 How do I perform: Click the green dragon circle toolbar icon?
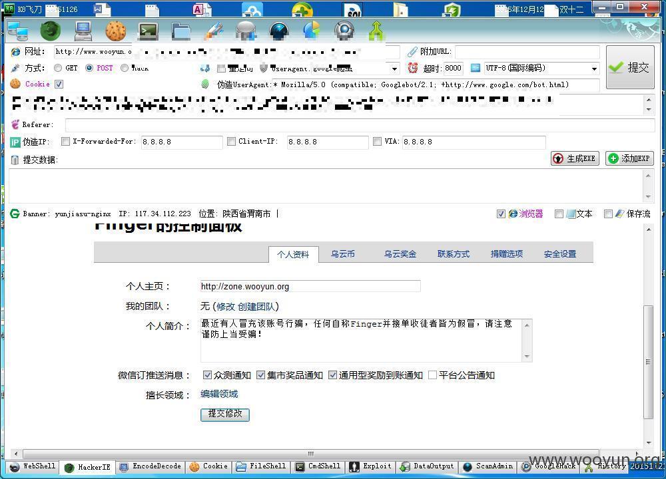click(50, 31)
